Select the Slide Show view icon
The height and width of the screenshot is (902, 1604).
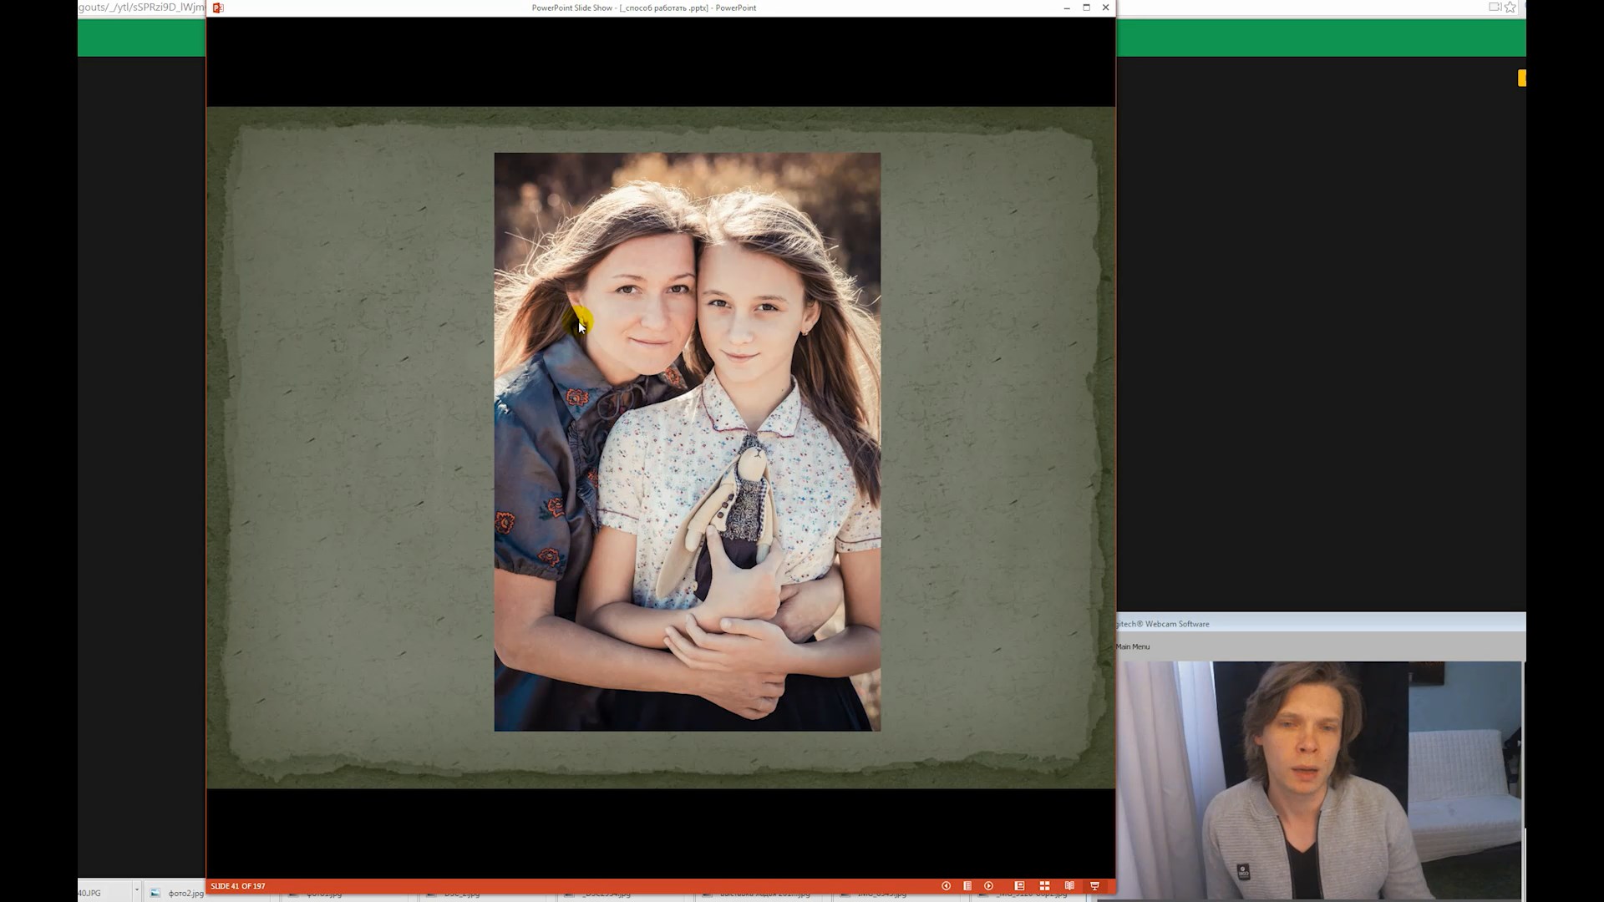1094,886
